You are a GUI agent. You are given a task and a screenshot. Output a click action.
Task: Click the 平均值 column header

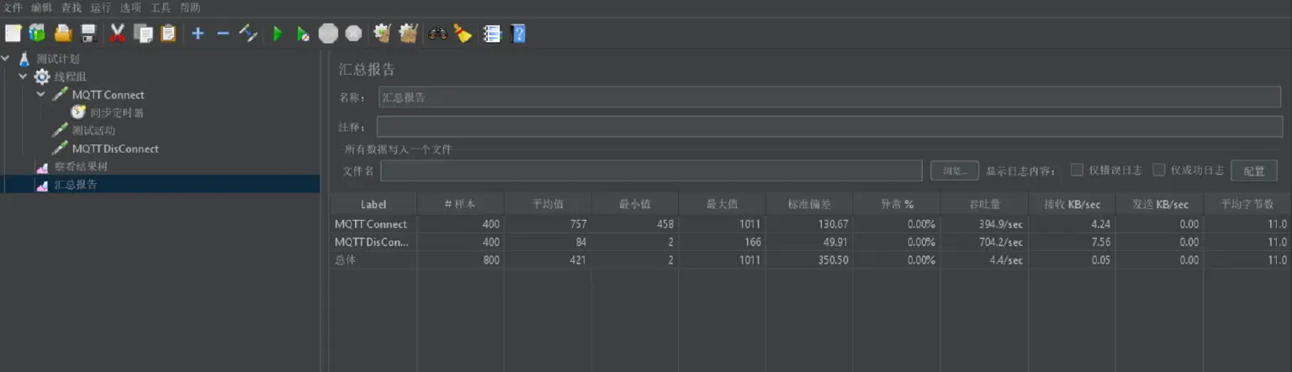[548, 204]
